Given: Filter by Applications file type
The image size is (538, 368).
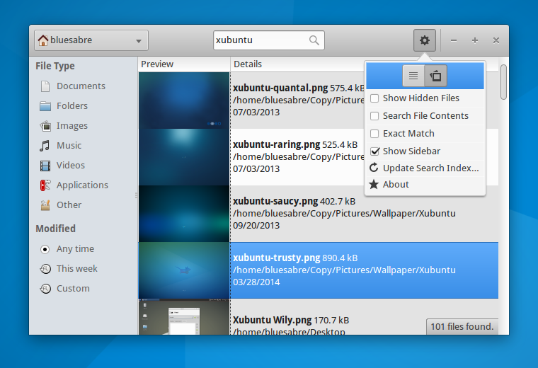Looking at the screenshot, I should pos(74,185).
